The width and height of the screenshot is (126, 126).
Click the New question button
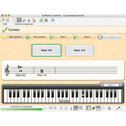pos(16,37)
